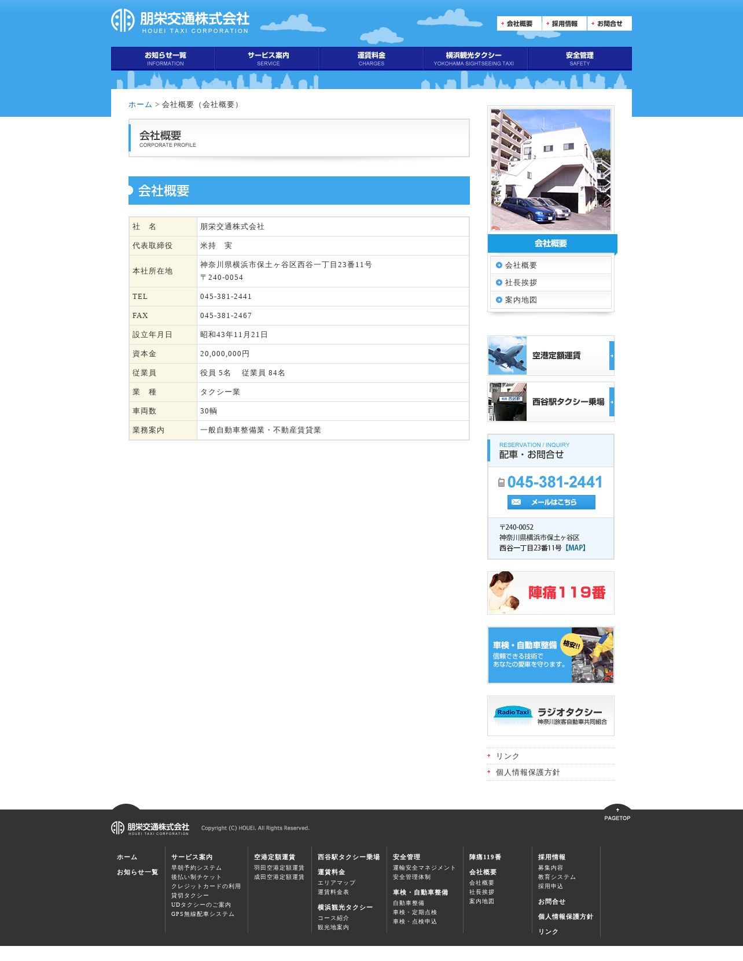This screenshot has width=743, height=961.
Task: Go to お知らせ一覧 INFORMATION menu
Action: 163,58
